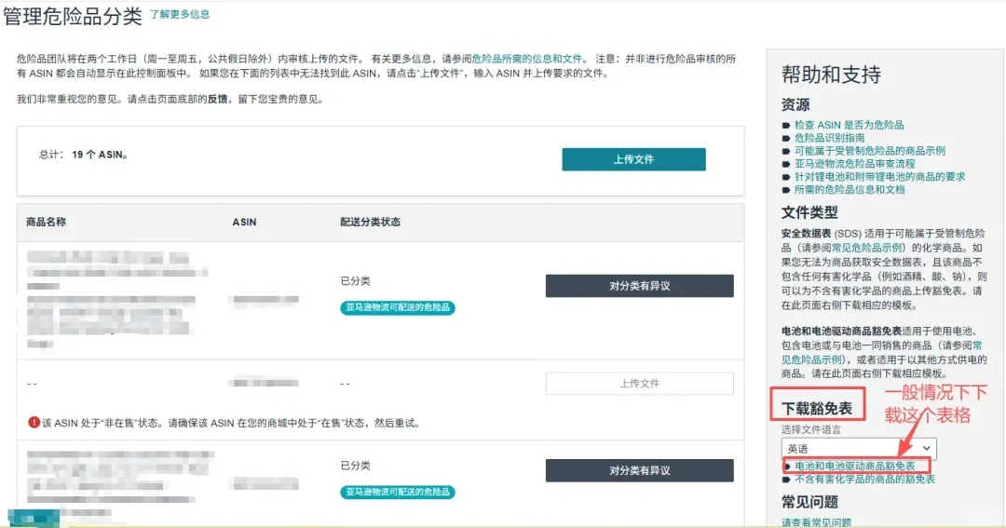Screen dimensions: 1006x528
Task: Click the 管理危险品分类 page title
Action: 73,16
